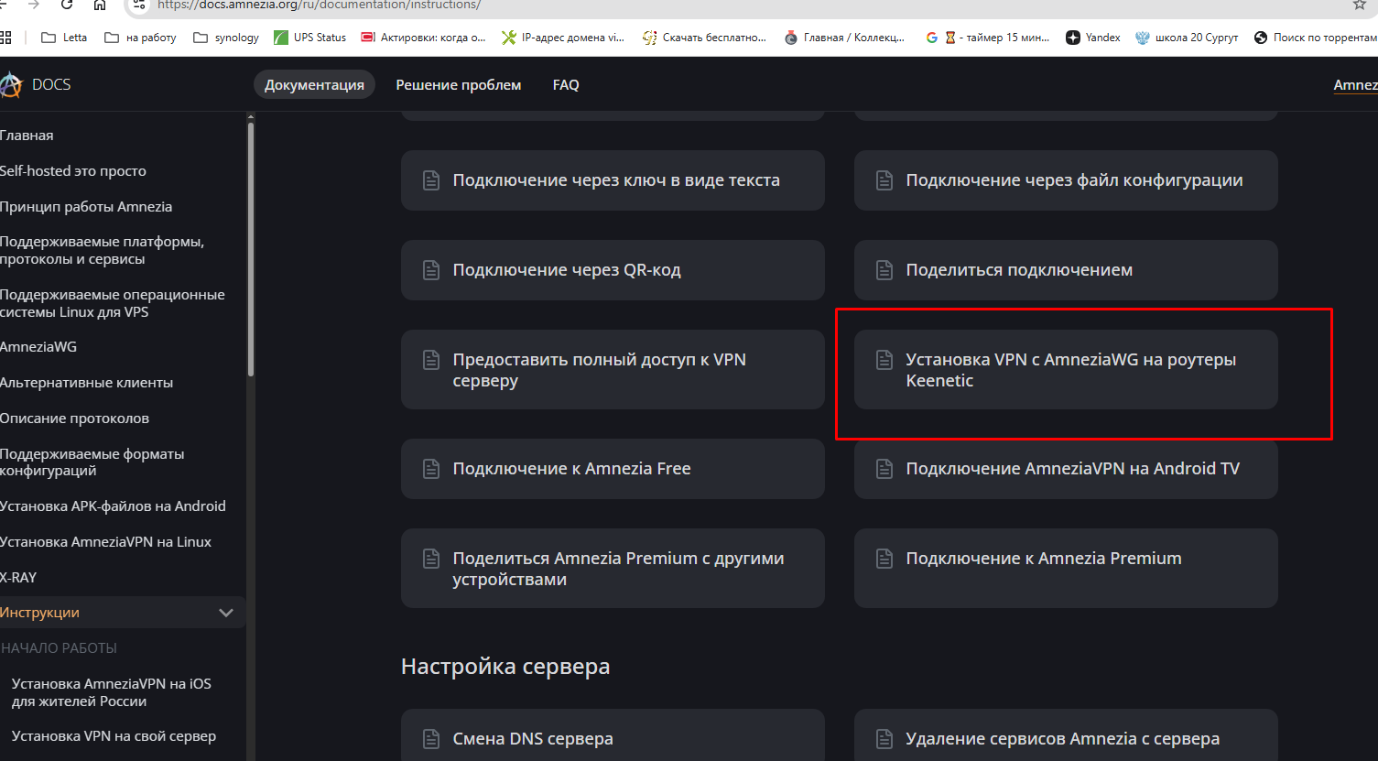
Task: Open the «школа 20 Сургут» bookmark
Action: [1187, 38]
